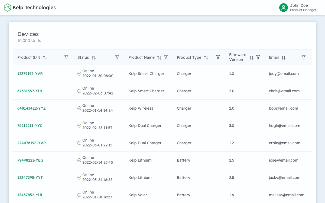Image resolution: width=325 pixels, height=203 pixels.
Task: Click the Kelp Technologies hexagon logo
Action: click(x=8, y=8)
